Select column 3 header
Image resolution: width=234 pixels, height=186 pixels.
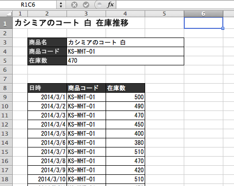[86, 14]
